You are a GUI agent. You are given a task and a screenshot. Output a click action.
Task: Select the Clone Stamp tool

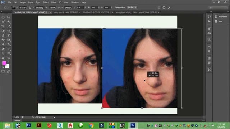pyautogui.click(x=3, y=35)
